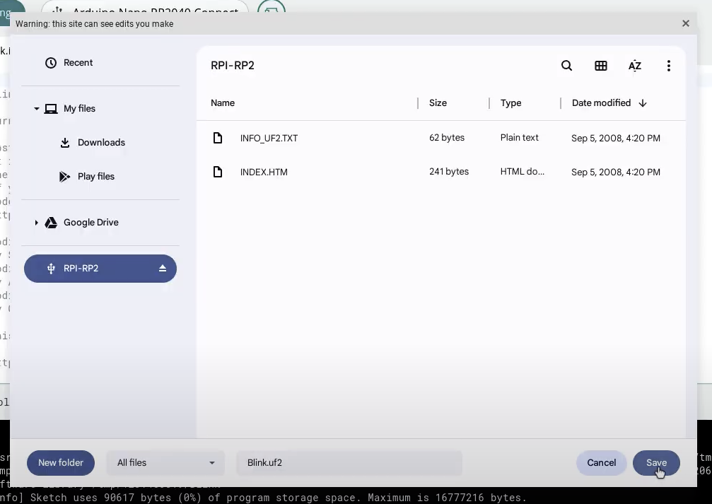Open the three-dot more options menu
This screenshot has height=504, width=712.
pos(668,66)
